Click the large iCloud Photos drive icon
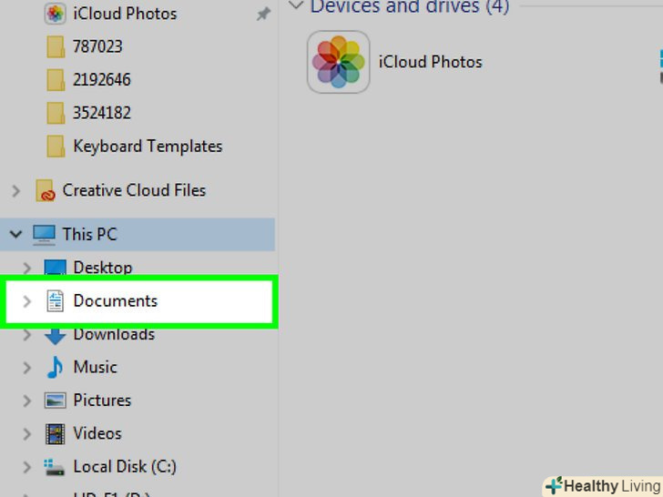Viewport: 663px width, 497px height. click(339, 62)
